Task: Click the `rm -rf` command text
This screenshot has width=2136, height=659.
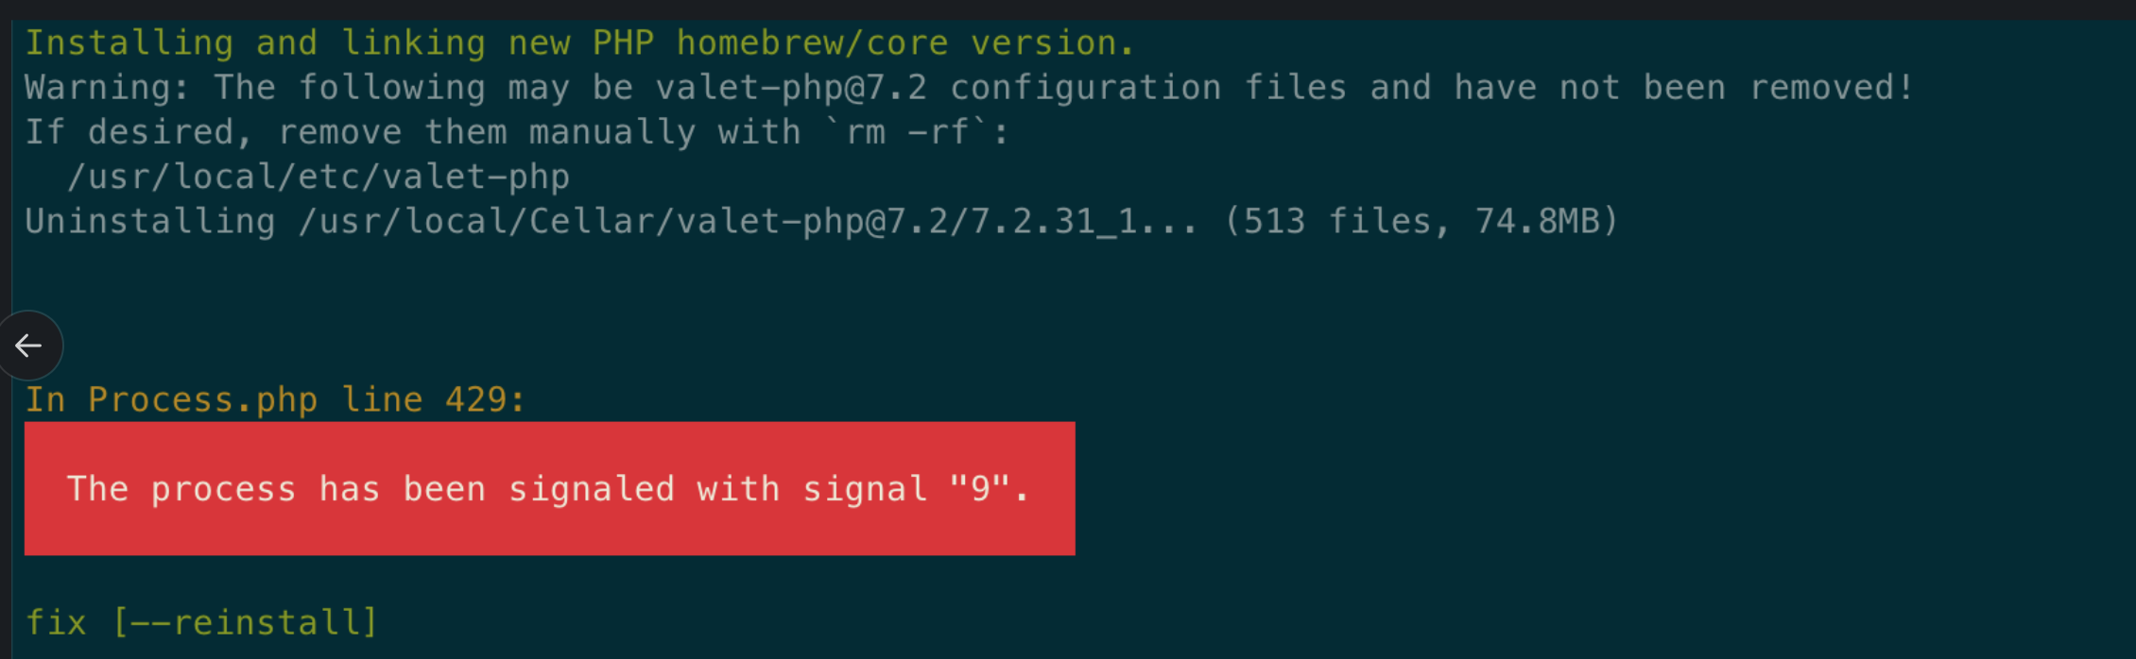Action: click(906, 132)
